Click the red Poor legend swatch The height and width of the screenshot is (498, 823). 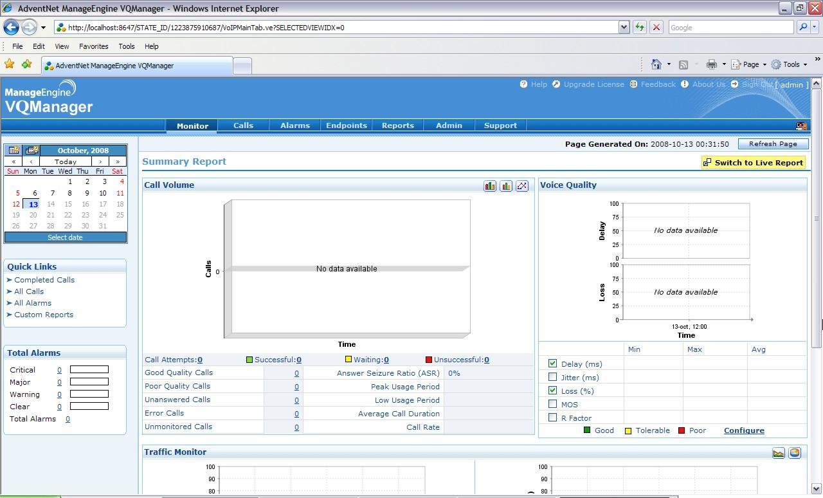click(682, 430)
